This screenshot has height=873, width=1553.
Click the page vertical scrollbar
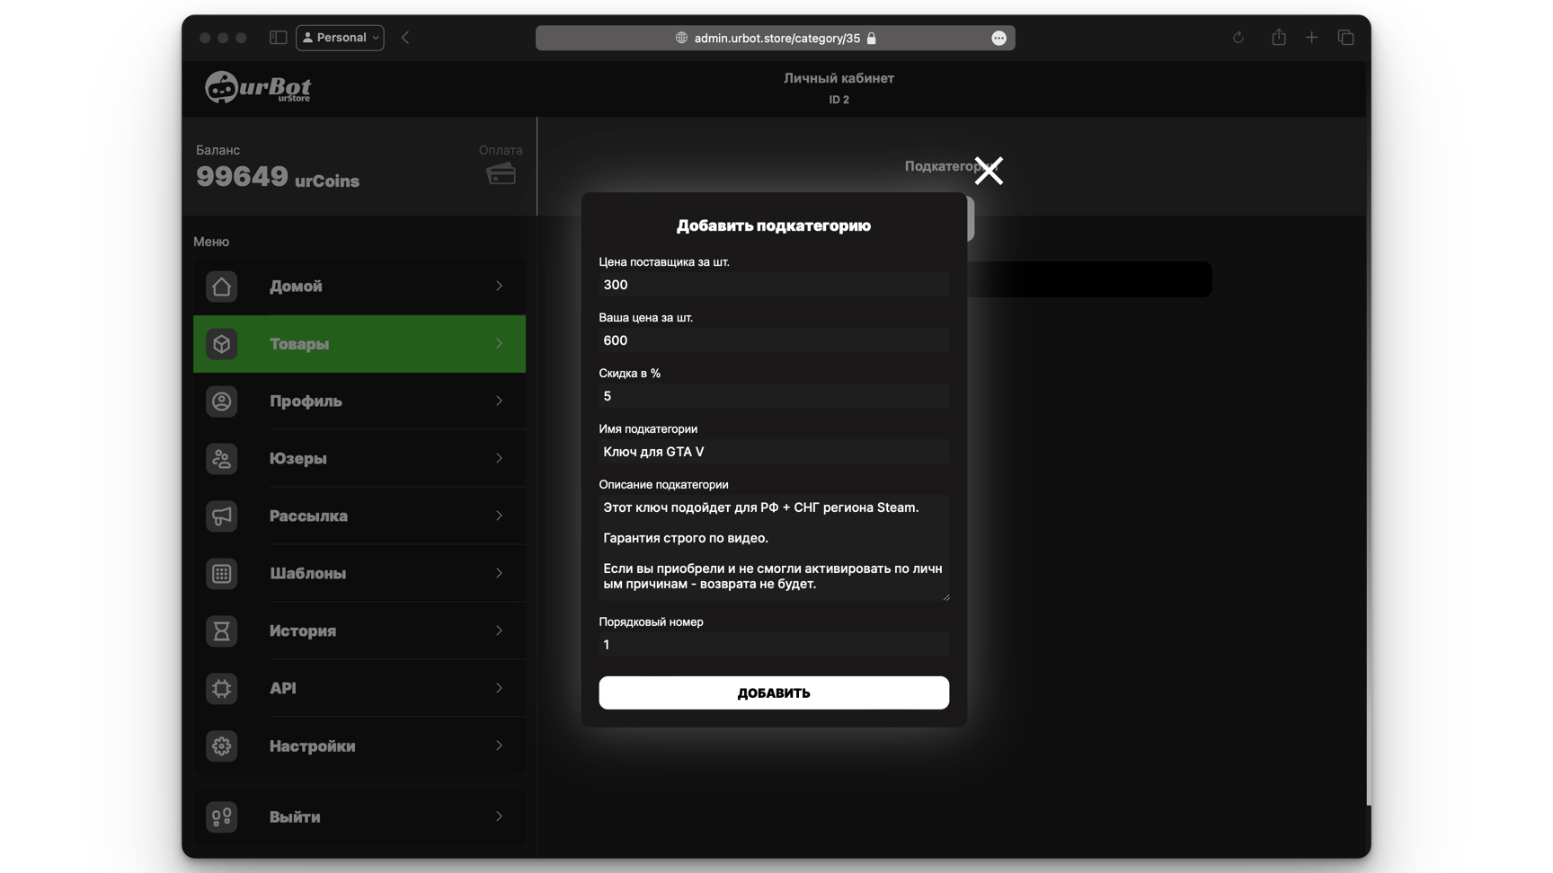point(1368,449)
